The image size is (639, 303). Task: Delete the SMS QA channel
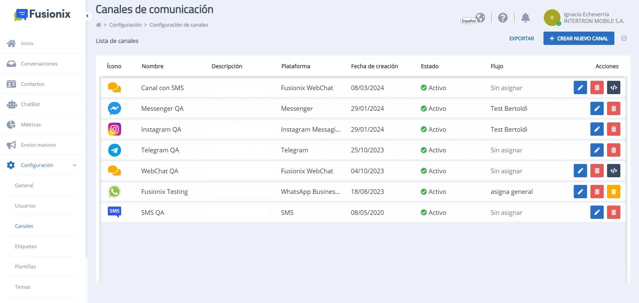pyautogui.click(x=613, y=212)
